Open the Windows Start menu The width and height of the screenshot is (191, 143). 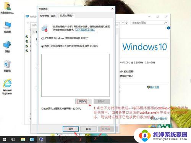tap(4, 140)
